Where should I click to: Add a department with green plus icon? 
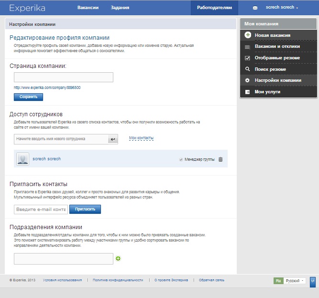coord(118,259)
